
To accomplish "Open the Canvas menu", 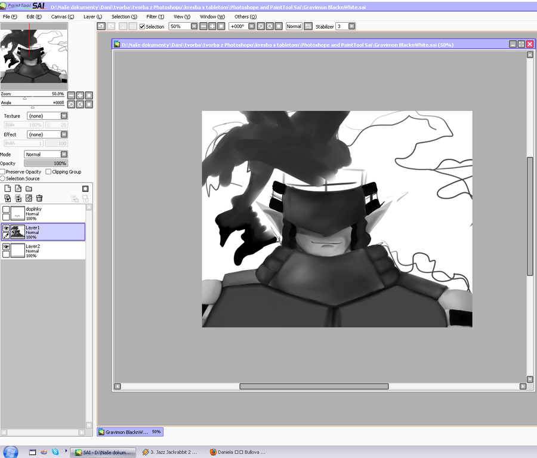I will tap(62, 17).
